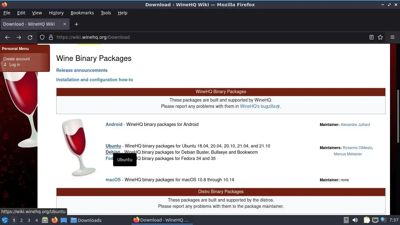
Task: Launch file manager from taskbar quicklaunch
Action: (45, 220)
